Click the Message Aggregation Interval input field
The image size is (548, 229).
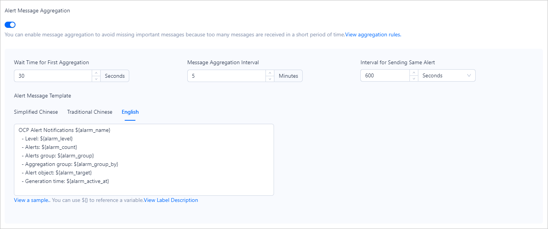point(226,76)
